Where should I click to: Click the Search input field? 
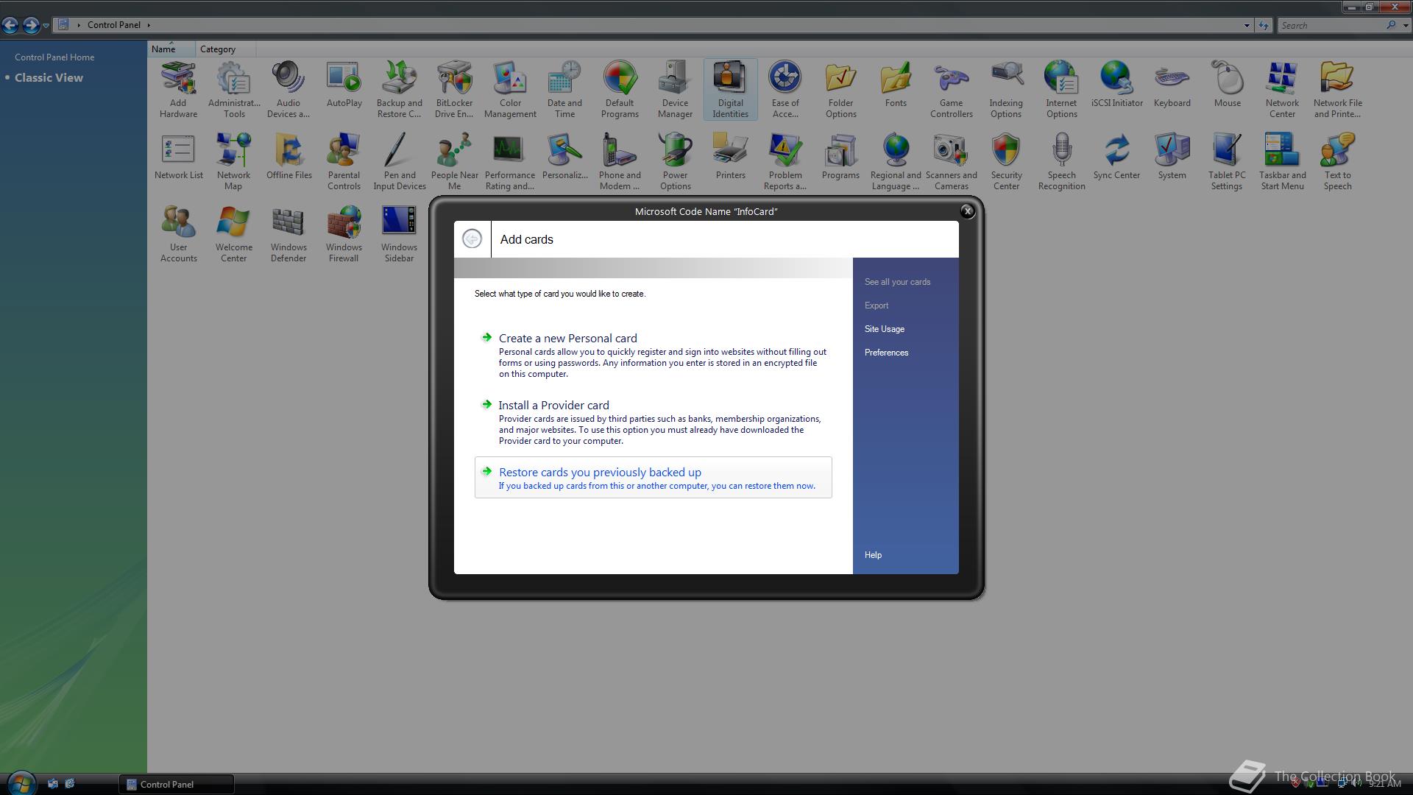[1332, 25]
